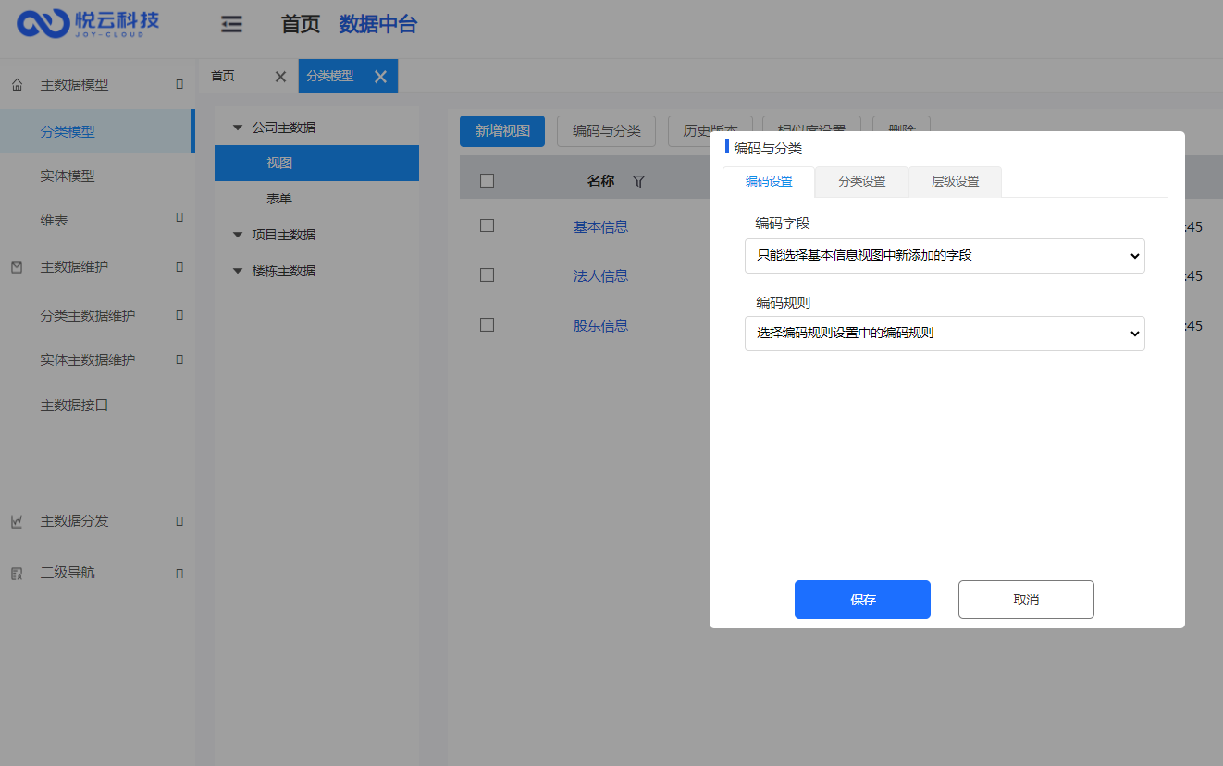Open the 法人信息 link
This screenshot has width=1223, height=766.
point(600,275)
